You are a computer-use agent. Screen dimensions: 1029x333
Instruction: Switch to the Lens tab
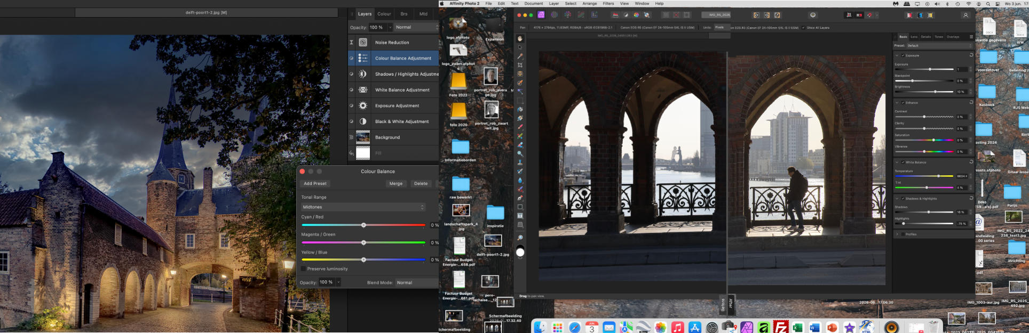pos(914,37)
